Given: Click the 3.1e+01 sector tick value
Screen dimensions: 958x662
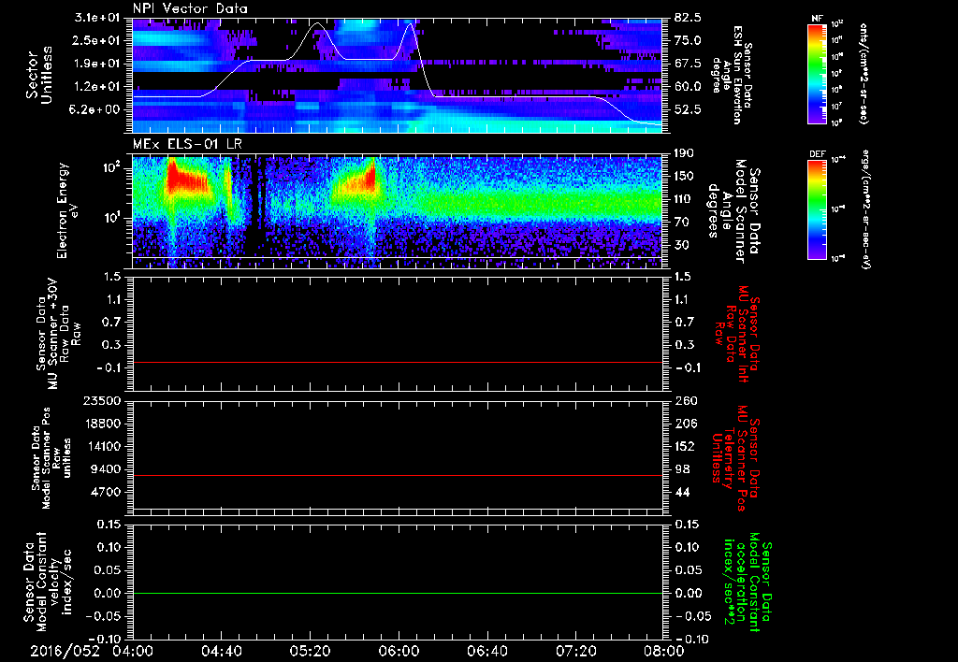Looking at the screenshot, I should point(99,17).
